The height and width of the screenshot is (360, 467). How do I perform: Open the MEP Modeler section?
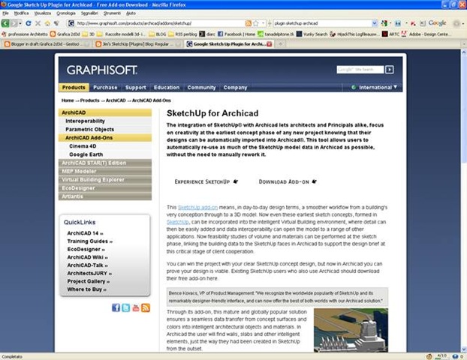click(x=105, y=171)
